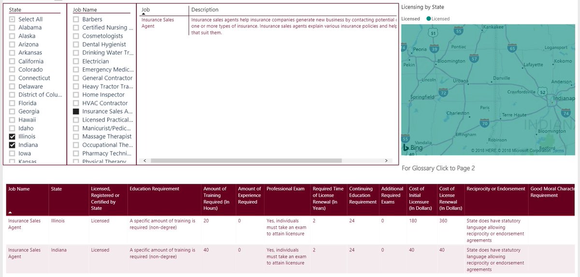Check the California state checkbox
This screenshot has height=277, width=580.
pos(12,61)
